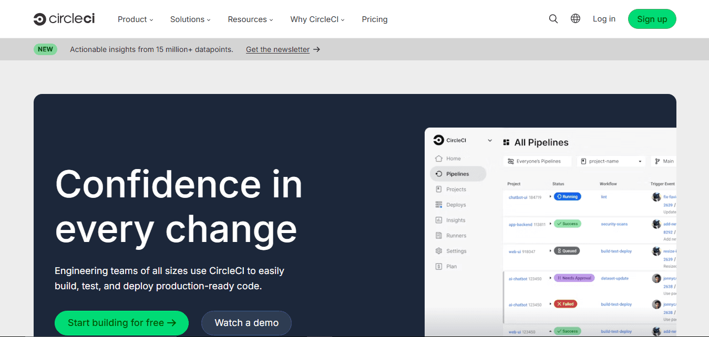Open Projects icon in dashboard preview sidebar

pyautogui.click(x=439, y=189)
